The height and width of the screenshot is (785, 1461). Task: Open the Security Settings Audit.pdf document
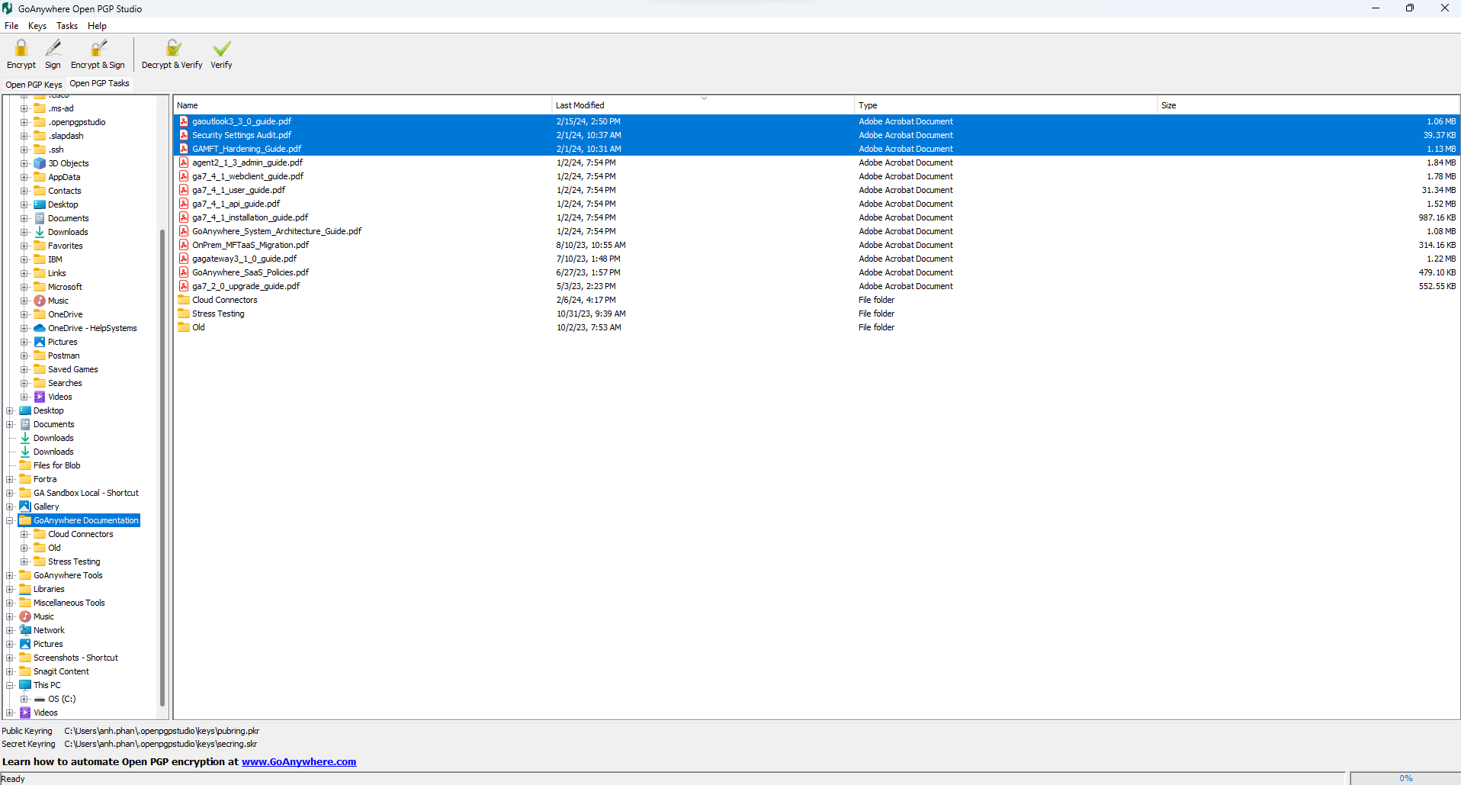point(242,134)
